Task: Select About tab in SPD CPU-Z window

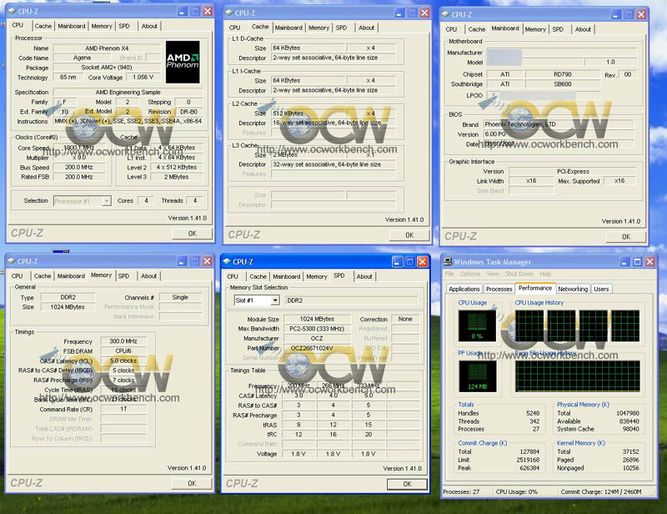Action: [364, 276]
